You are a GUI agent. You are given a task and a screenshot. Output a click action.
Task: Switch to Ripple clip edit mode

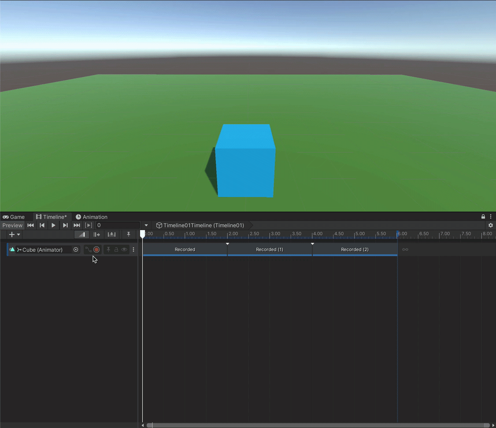pos(96,234)
